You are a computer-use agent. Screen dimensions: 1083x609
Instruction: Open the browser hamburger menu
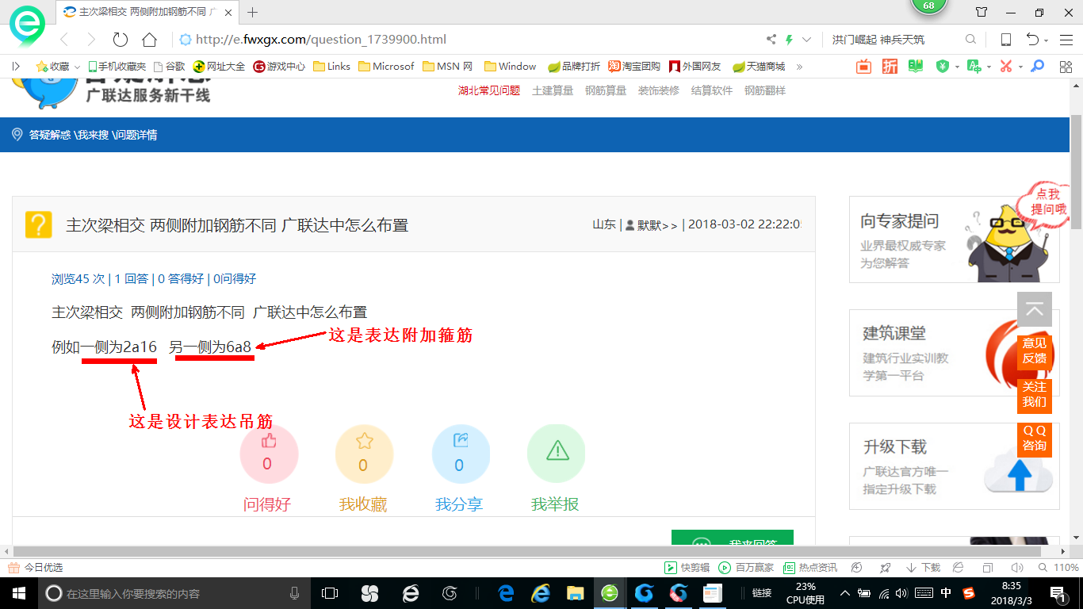coord(1066,40)
